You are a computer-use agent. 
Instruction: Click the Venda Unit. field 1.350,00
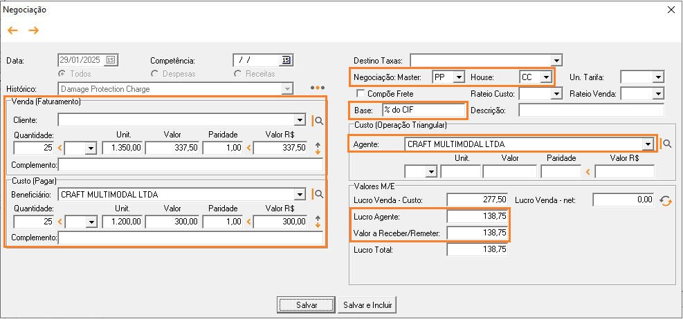coord(122,148)
